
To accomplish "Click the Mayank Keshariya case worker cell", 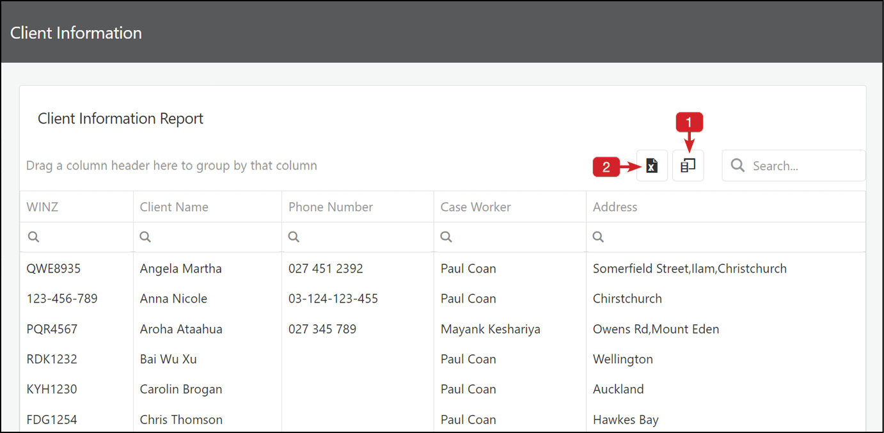I will tap(490, 329).
